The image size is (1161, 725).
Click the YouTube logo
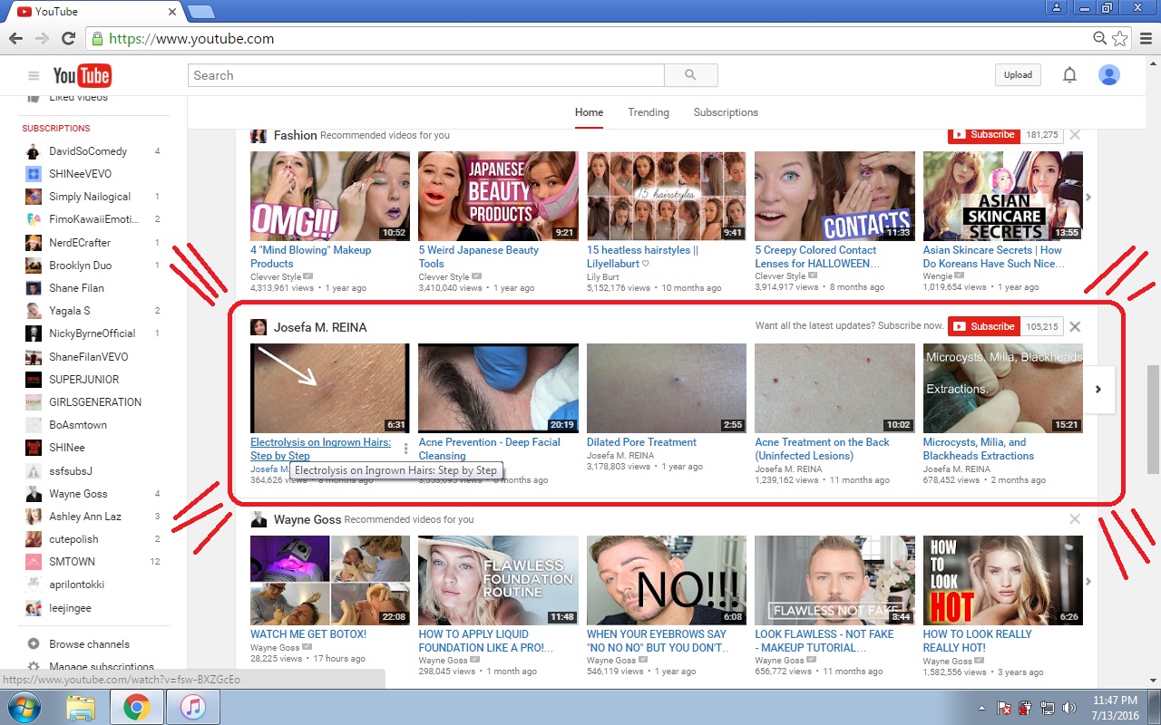pyautogui.click(x=82, y=75)
